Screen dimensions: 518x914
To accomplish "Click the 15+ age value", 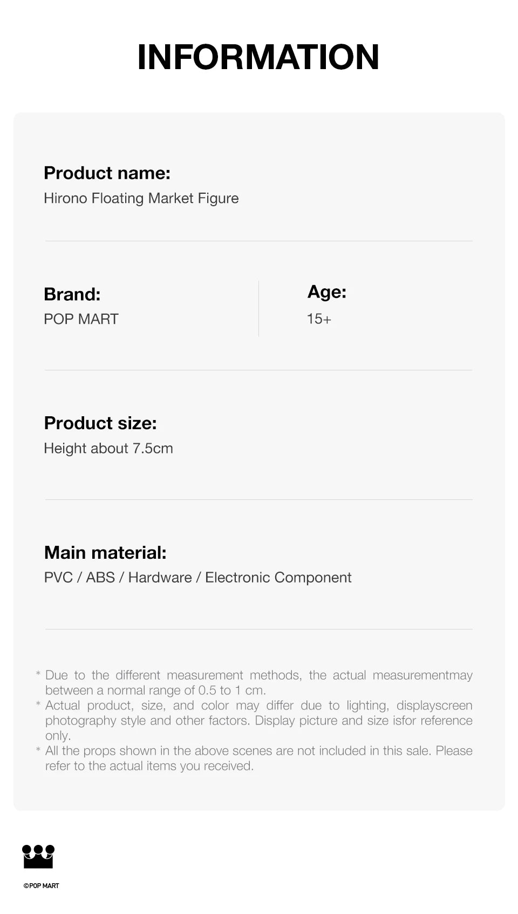I will [318, 319].
